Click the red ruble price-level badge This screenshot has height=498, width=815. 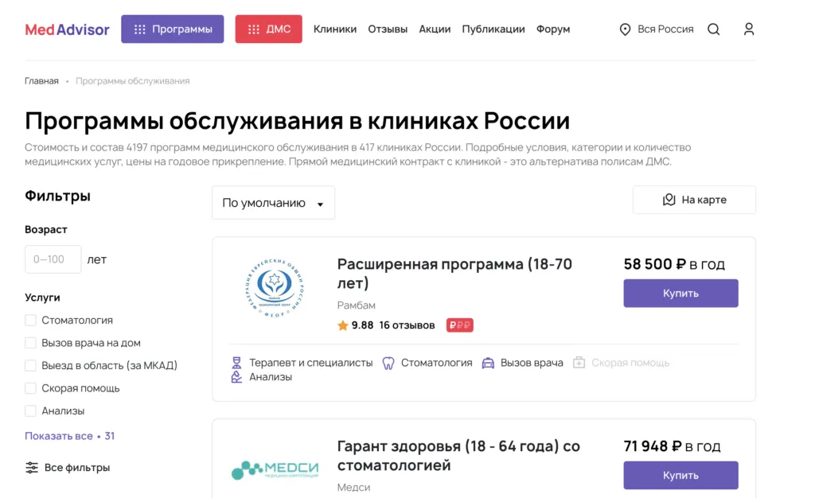coord(460,325)
